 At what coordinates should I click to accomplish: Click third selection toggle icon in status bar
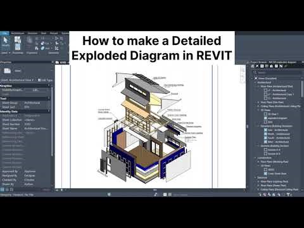(269, 194)
